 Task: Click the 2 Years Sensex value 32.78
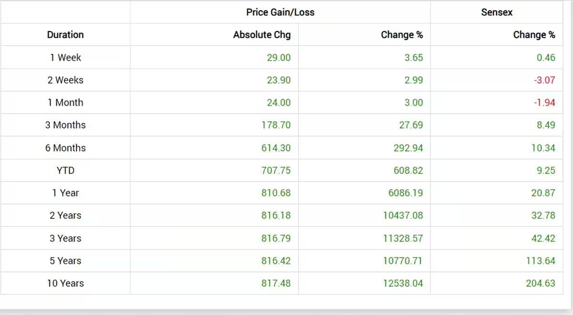[x=543, y=216]
